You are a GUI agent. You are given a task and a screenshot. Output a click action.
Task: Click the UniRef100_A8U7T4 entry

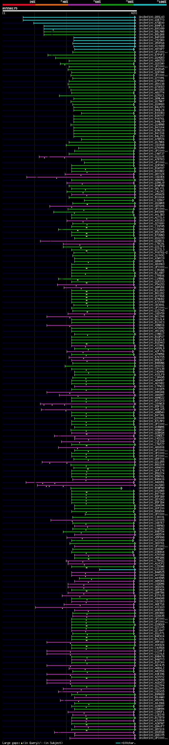(152, 92)
